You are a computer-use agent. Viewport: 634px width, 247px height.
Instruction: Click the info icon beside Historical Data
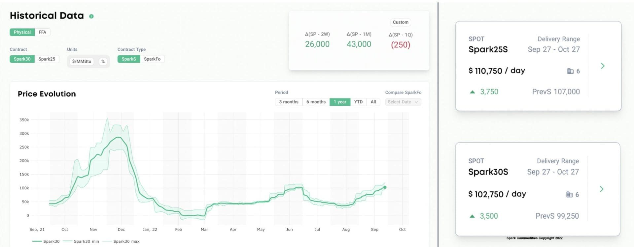(91, 16)
